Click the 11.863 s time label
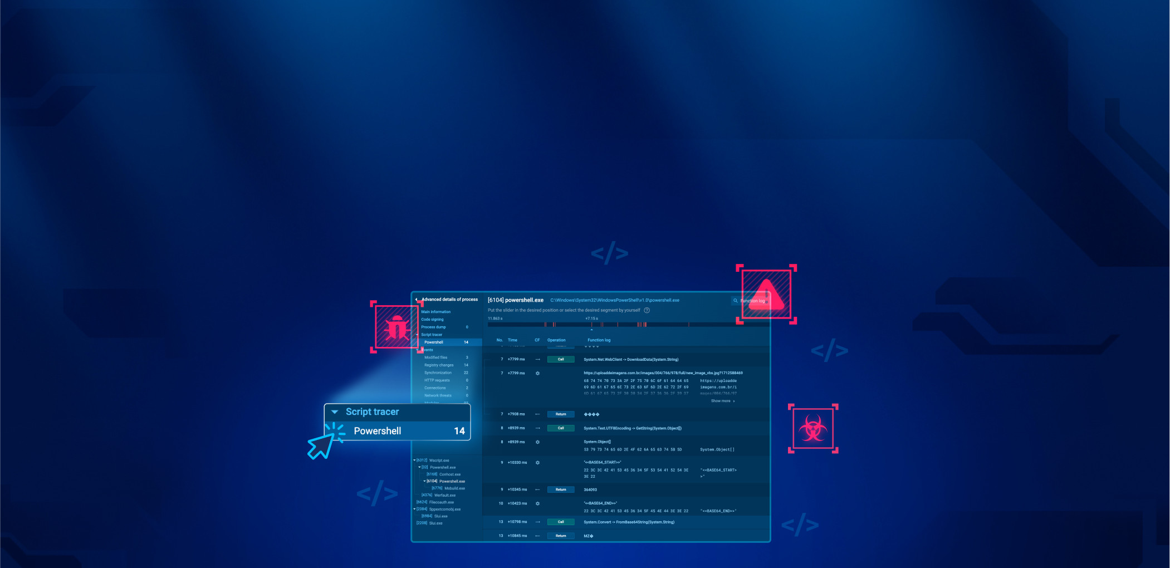The image size is (1170, 568). pyautogui.click(x=495, y=319)
